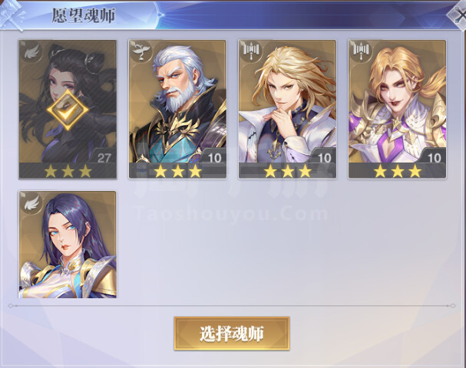Select the white-bearded elder soul master card

click(x=177, y=110)
